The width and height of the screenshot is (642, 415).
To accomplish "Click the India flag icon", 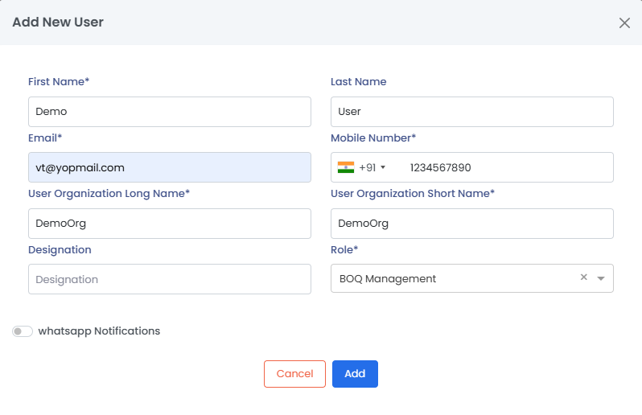I will click(346, 167).
